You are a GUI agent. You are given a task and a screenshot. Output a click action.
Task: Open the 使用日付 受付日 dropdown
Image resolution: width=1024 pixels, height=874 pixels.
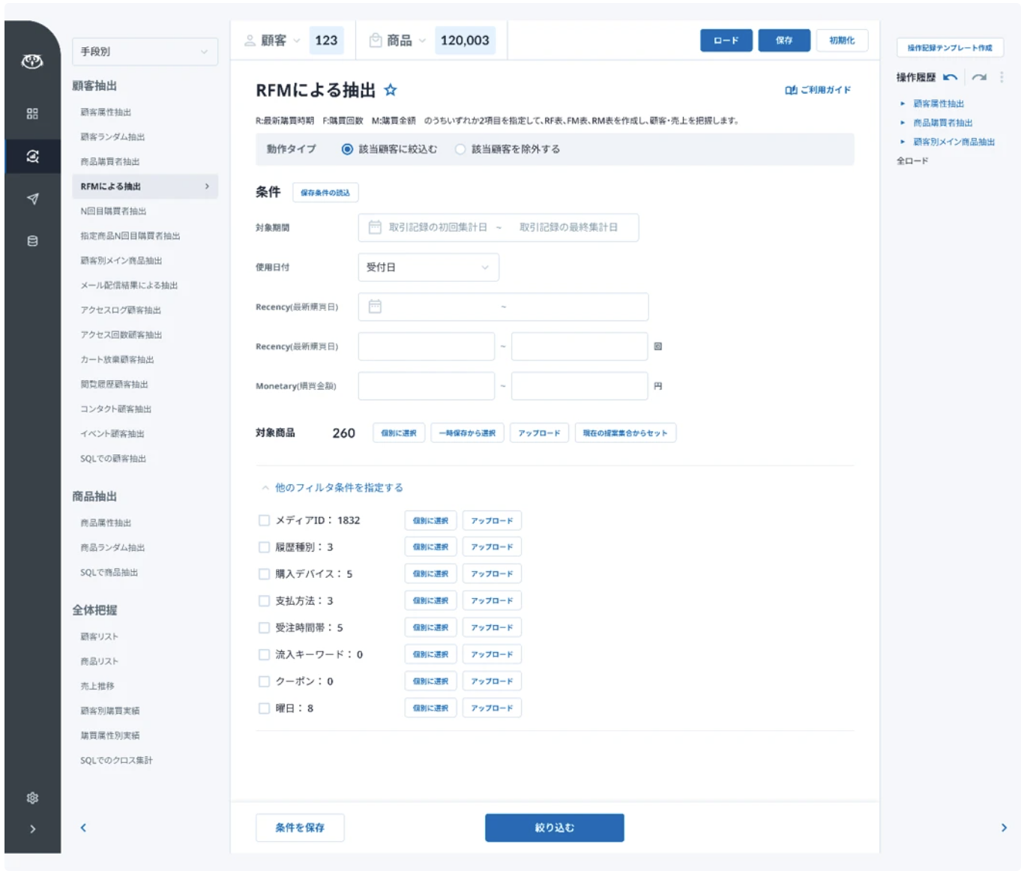tap(428, 268)
